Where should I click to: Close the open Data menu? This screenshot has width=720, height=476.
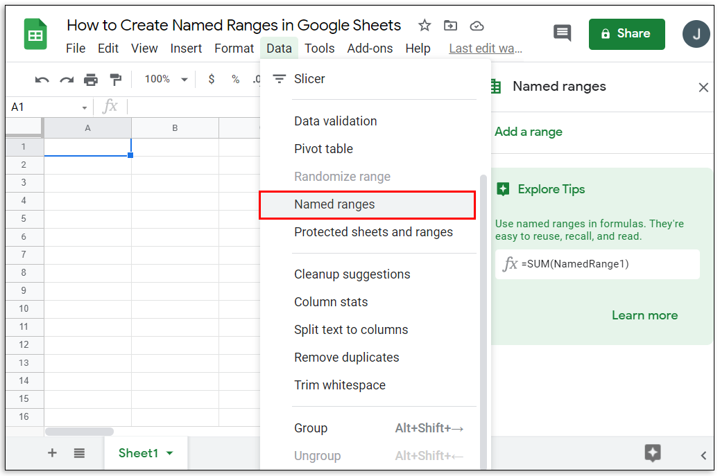click(279, 48)
